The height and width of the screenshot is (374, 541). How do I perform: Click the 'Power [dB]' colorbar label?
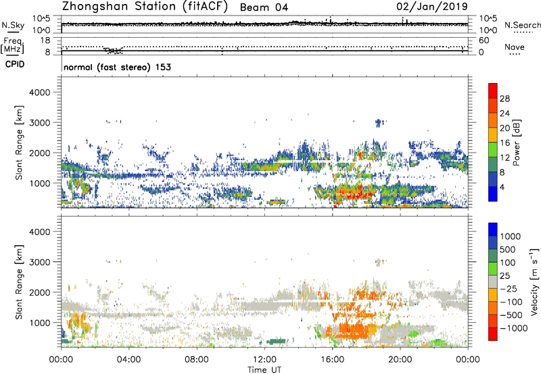pos(517,142)
